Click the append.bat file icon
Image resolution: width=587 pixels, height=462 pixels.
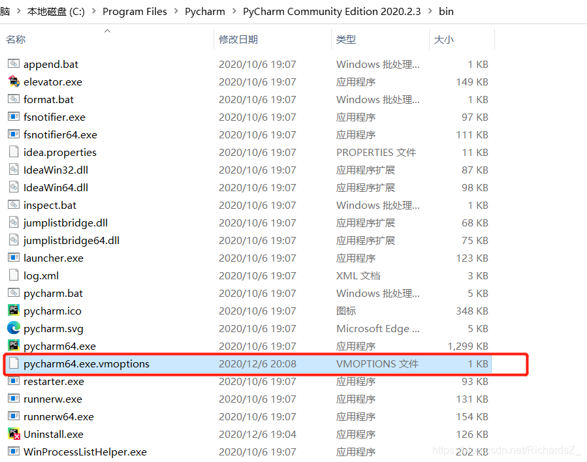point(14,63)
